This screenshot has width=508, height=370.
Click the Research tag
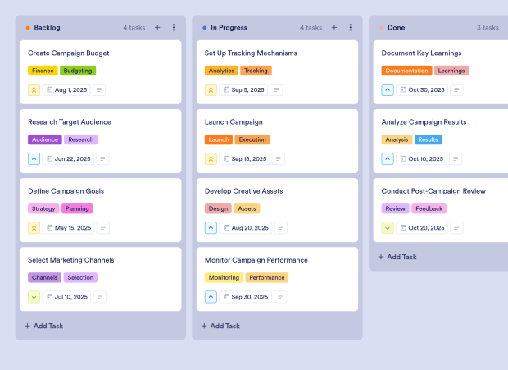(x=80, y=139)
